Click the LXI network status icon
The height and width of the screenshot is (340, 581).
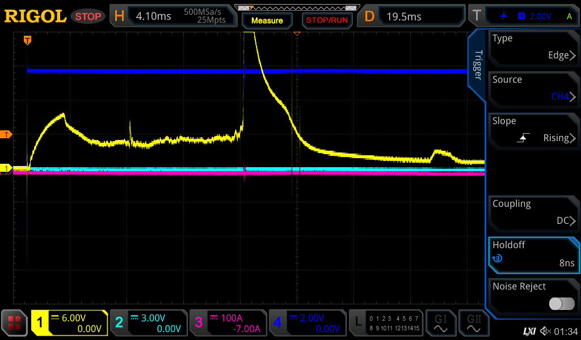(529, 331)
